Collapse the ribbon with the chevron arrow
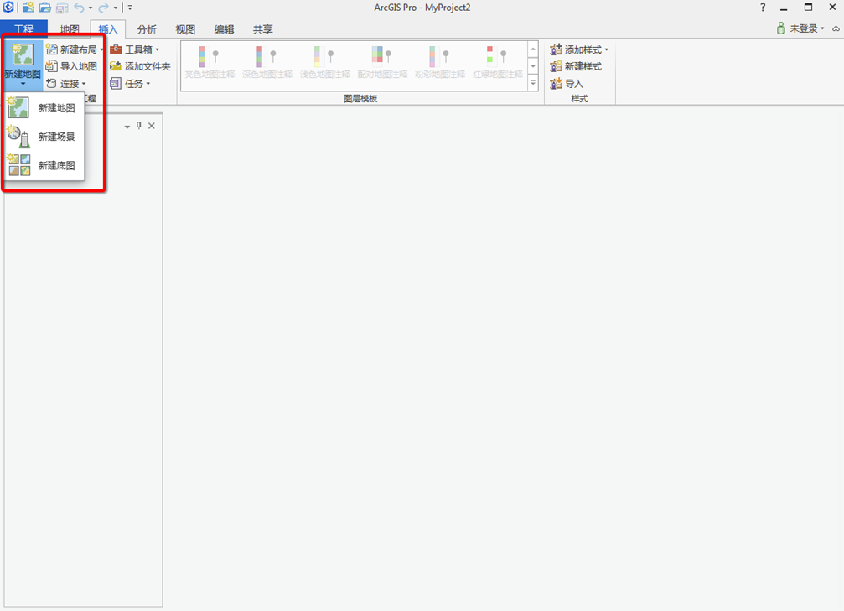This screenshot has height=611, width=844. 836,28
